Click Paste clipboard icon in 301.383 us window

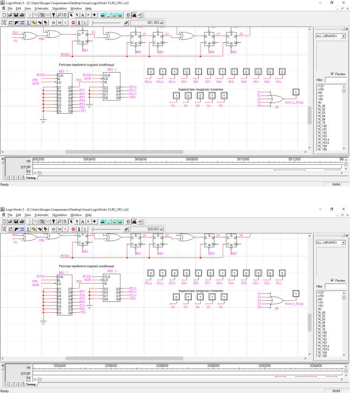(42, 15)
